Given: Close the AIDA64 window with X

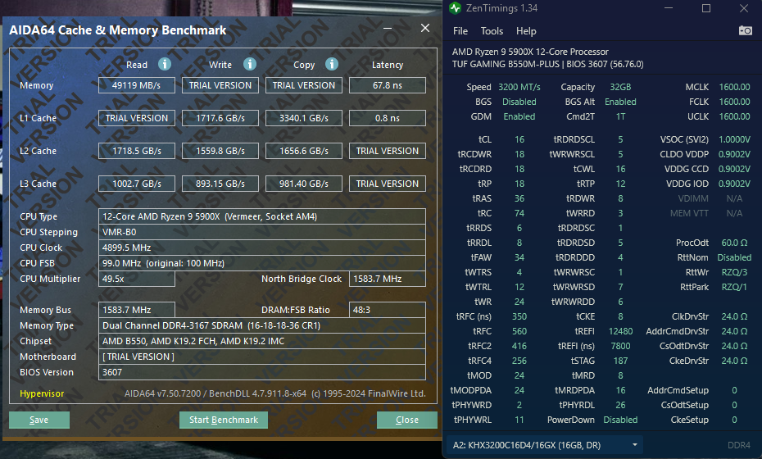Looking at the screenshot, I should (x=425, y=28).
